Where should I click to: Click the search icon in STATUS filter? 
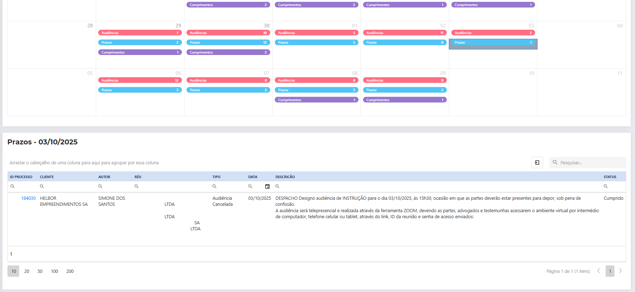pyautogui.click(x=606, y=187)
